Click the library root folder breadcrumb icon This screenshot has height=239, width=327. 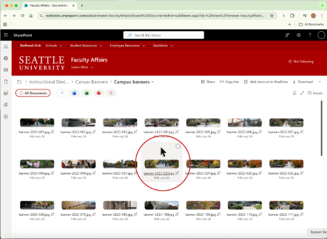19,82
